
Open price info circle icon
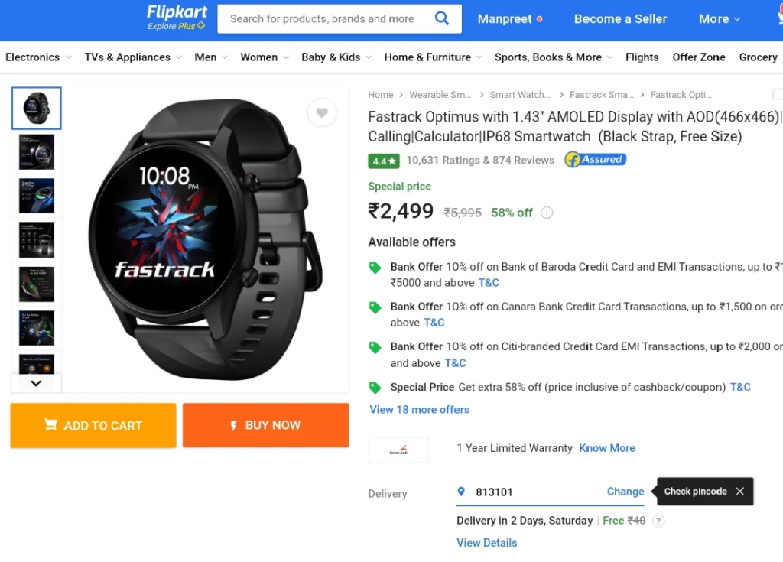(547, 213)
